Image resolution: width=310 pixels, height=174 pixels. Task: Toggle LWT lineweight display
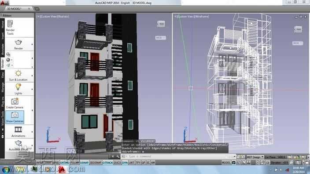132,163
